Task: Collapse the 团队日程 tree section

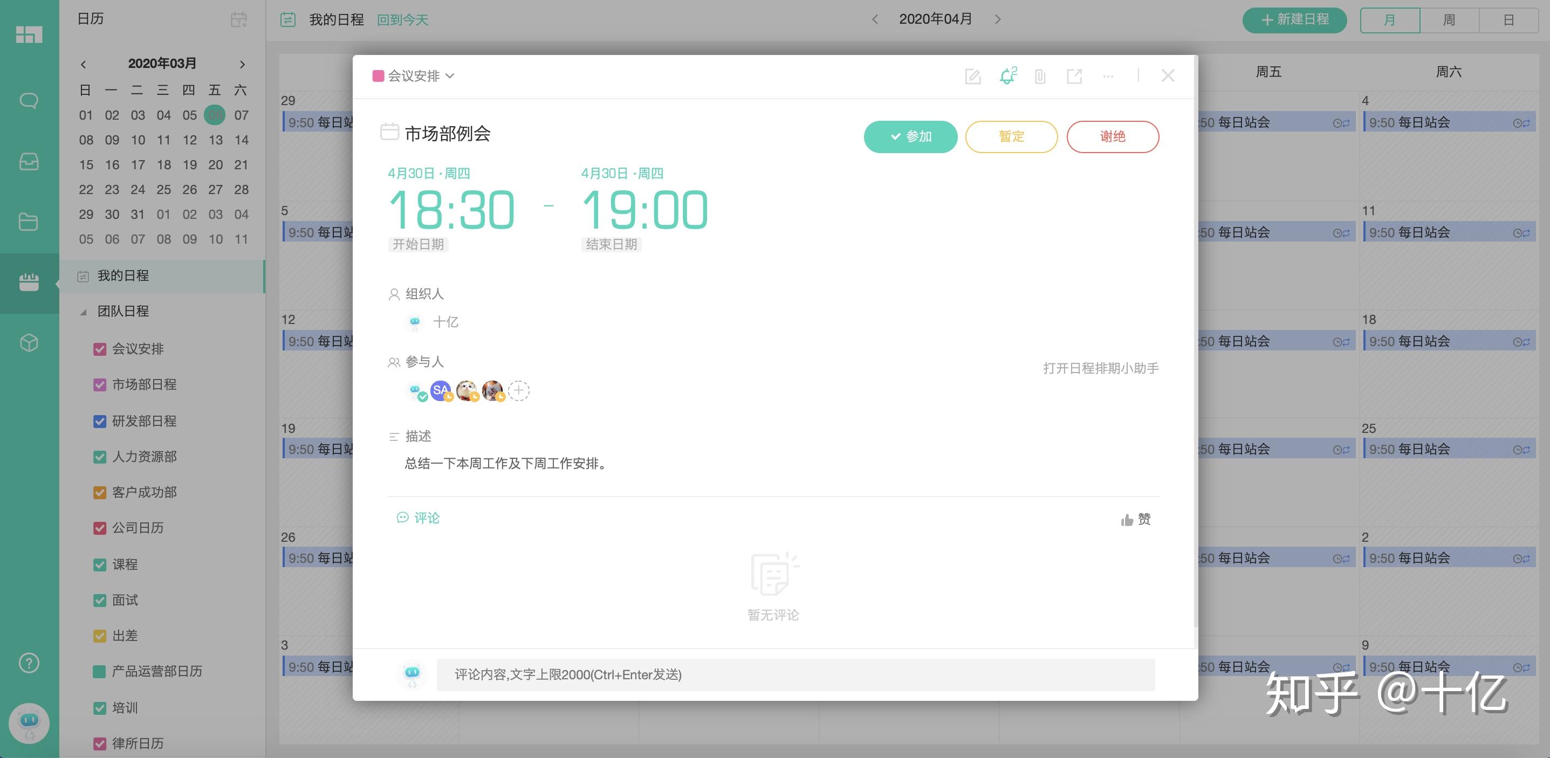Action: (x=84, y=312)
